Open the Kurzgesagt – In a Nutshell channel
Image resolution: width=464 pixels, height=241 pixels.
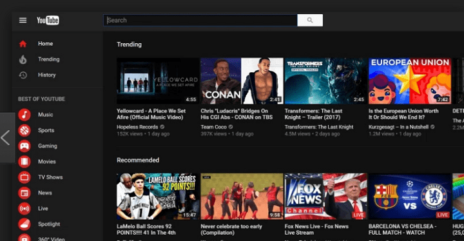(x=399, y=127)
